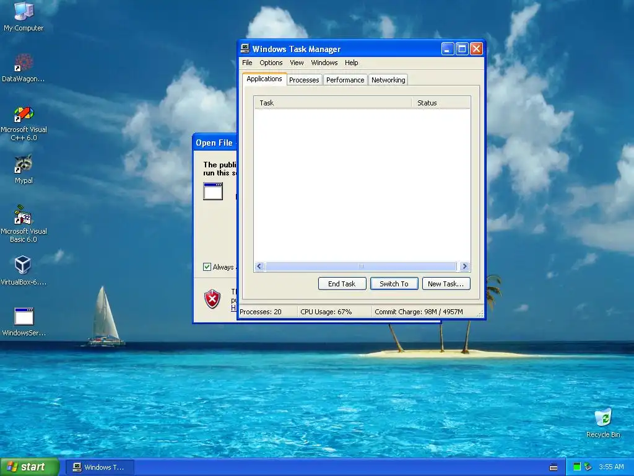Screen dimensions: 634x476
Task: Select the Applications tab
Action: point(264,79)
